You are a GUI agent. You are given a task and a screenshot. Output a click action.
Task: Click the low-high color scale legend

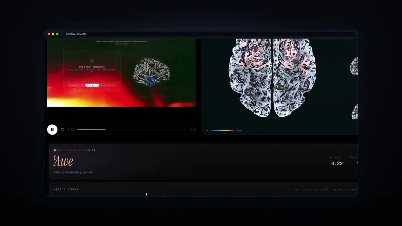click(223, 130)
